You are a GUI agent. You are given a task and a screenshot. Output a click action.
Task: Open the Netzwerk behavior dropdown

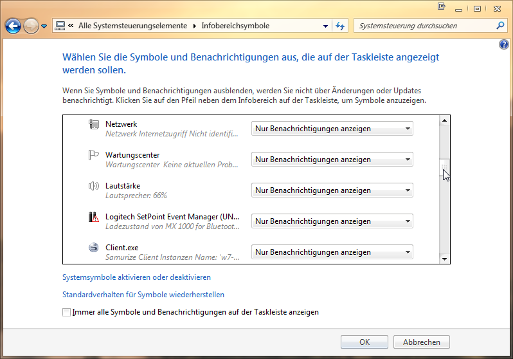tap(332, 129)
